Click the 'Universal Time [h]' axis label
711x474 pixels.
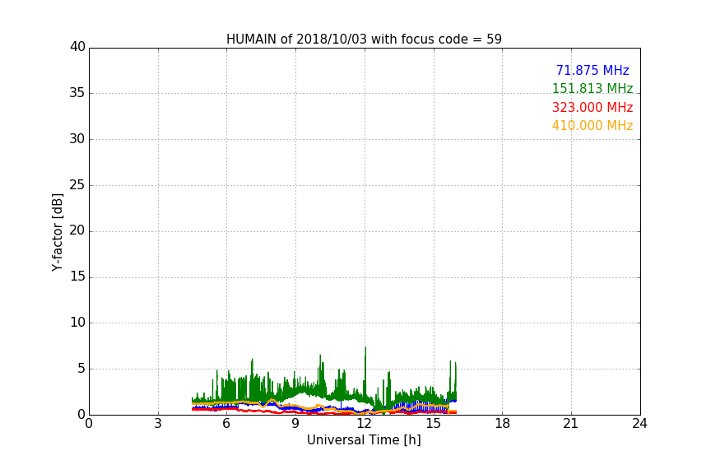coord(364,440)
